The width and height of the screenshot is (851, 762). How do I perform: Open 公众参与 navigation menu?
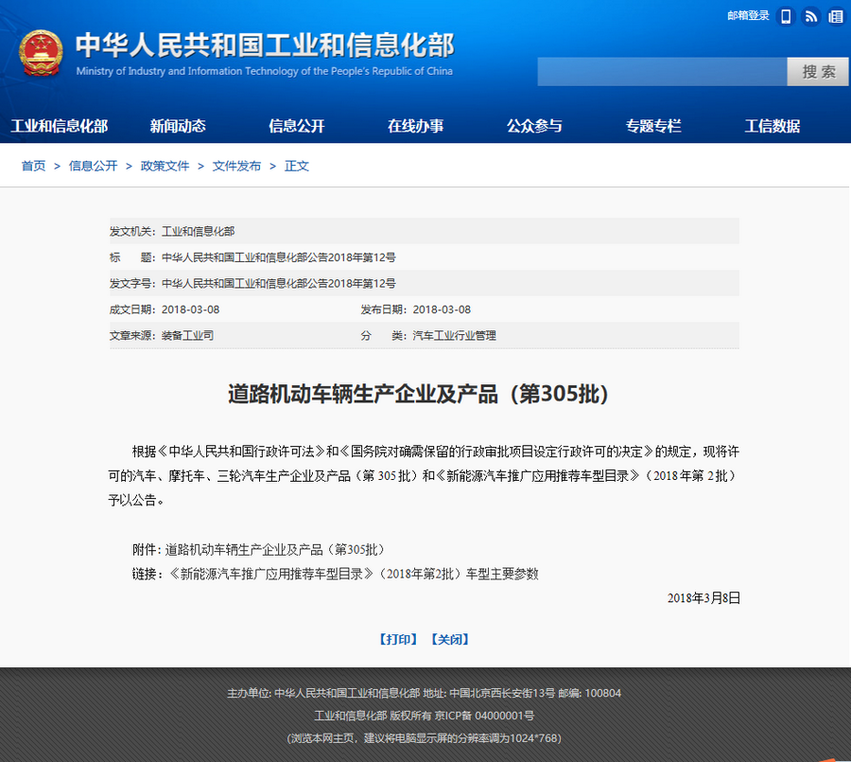534,126
